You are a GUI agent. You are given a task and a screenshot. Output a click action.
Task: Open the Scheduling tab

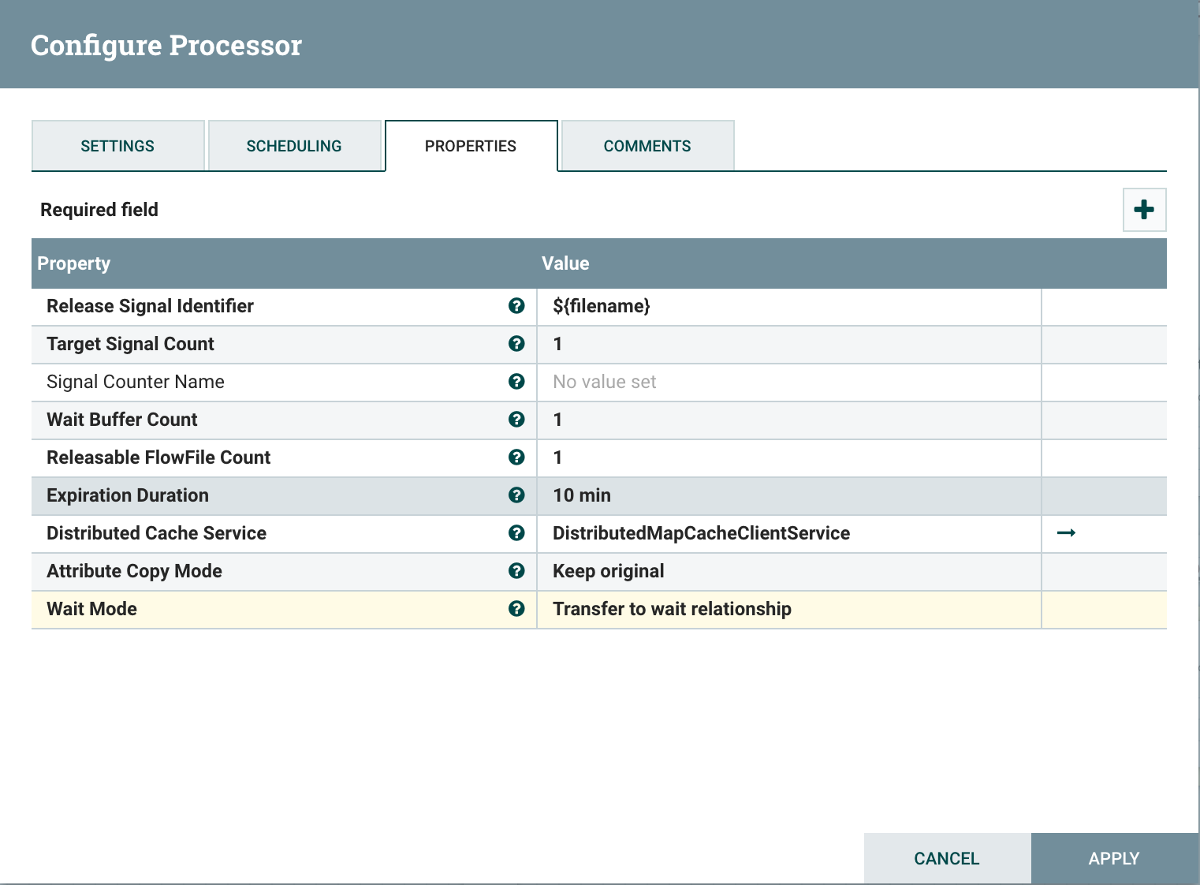coord(294,146)
